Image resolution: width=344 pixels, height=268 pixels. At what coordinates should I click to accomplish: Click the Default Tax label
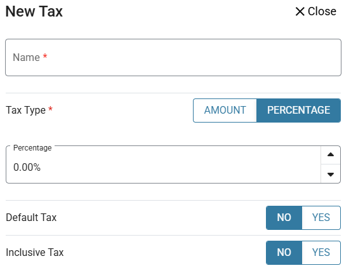tap(31, 218)
